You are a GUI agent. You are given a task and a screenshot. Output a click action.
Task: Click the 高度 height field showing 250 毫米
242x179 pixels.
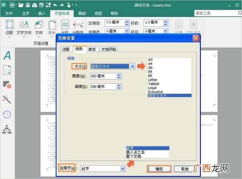106,86
